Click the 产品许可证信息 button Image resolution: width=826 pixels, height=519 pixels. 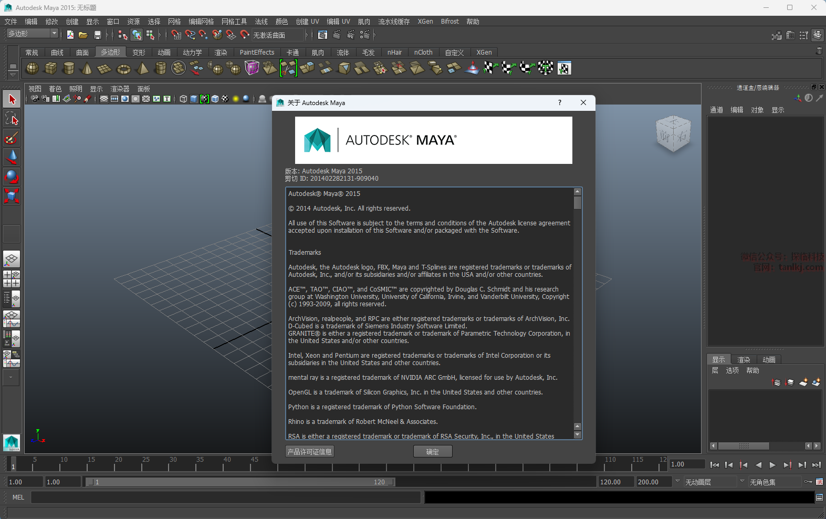pyautogui.click(x=310, y=452)
